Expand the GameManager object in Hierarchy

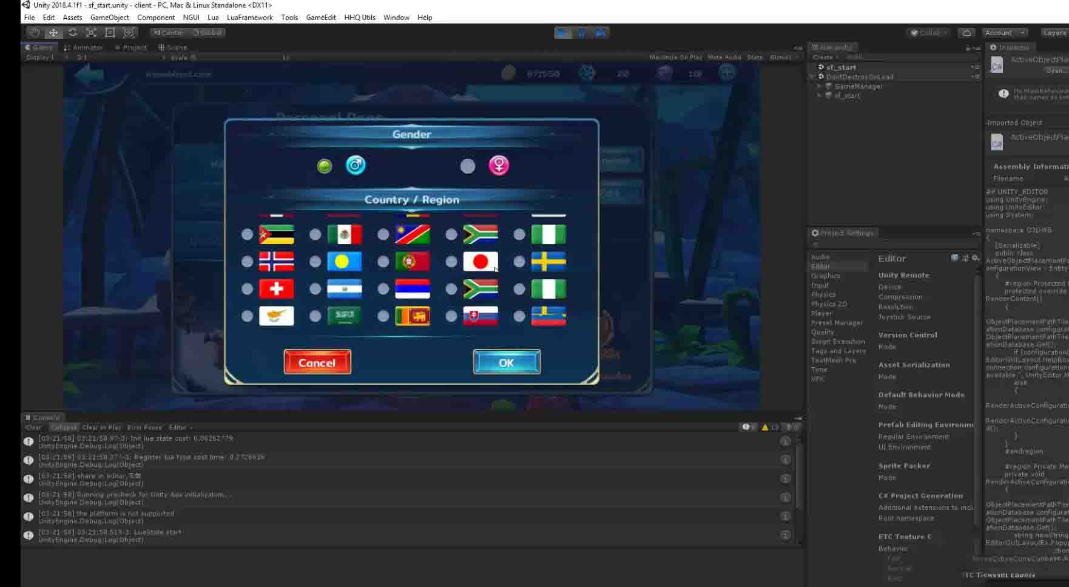tap(820, 86)
